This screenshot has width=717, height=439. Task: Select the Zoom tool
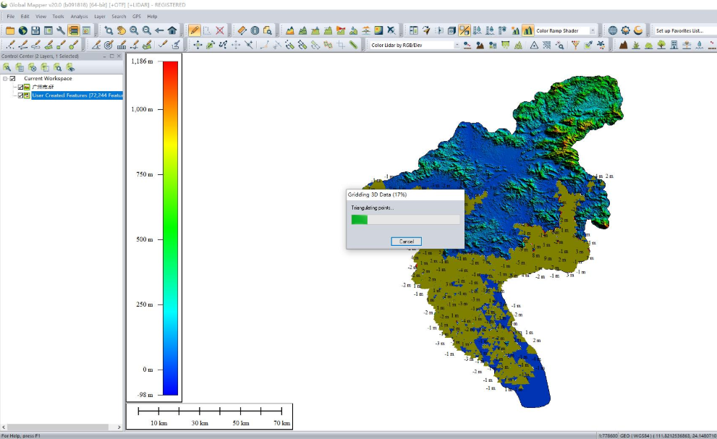(x=109, y=30)
